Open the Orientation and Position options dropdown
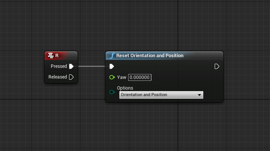Image resolution: width=270 pixels, height=151 pixels. [161, 95]
